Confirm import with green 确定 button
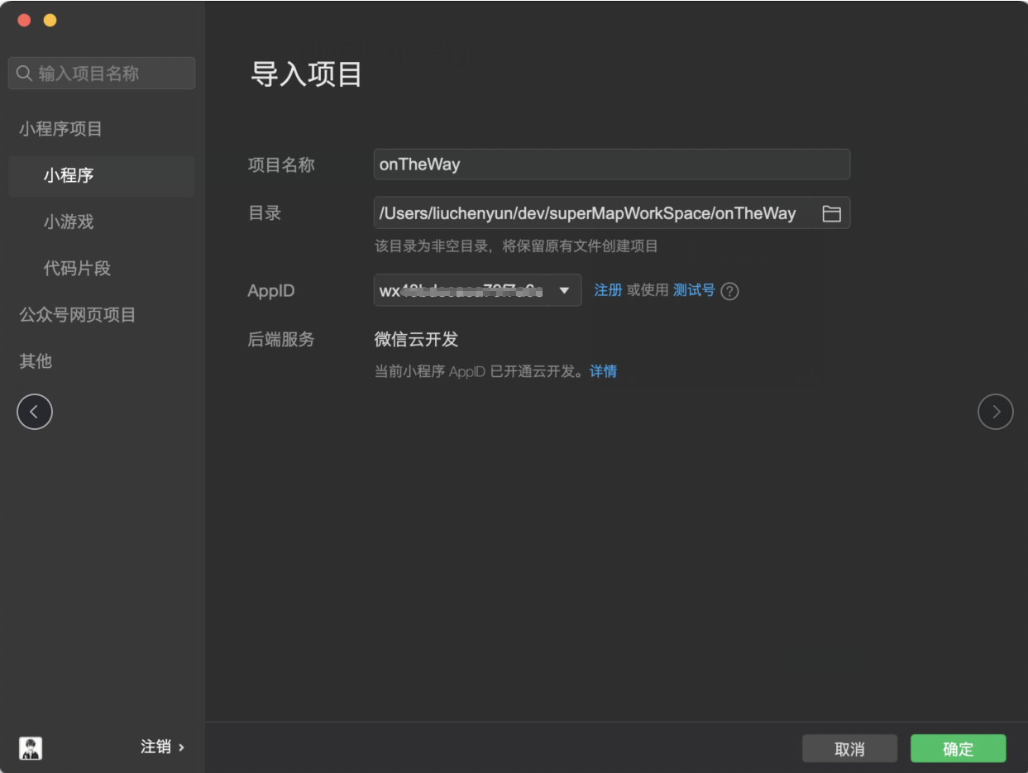 click(958, 748)
